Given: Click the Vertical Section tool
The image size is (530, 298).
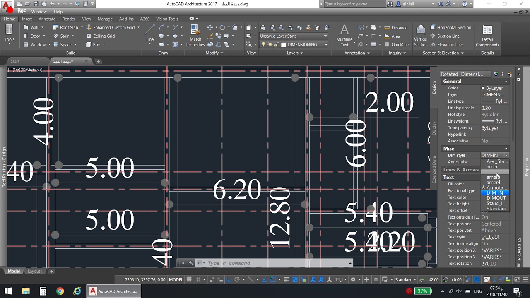Looking at the screenshot, I should pos(420,36).
